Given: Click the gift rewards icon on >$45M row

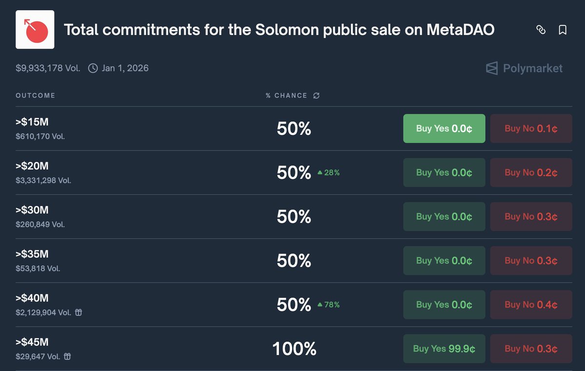Looking at the screenshot, I should [68, 356].
